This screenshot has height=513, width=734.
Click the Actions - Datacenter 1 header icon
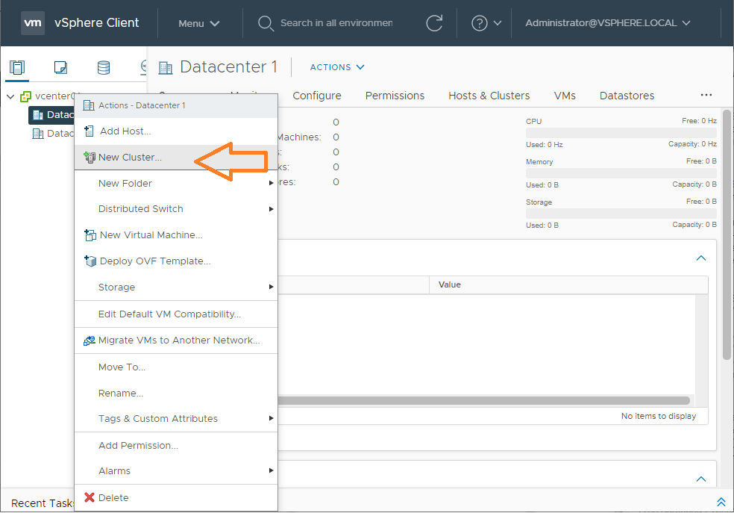coord(89,105)
